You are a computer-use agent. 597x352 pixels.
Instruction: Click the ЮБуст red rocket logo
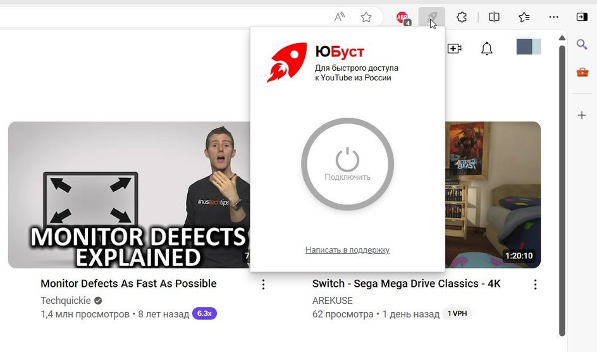287,62
